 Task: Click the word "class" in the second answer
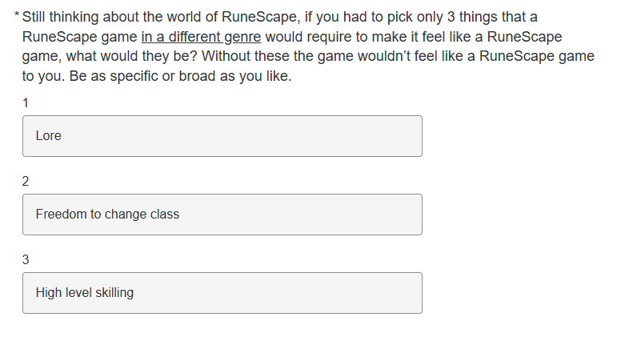tap(163, 215)
